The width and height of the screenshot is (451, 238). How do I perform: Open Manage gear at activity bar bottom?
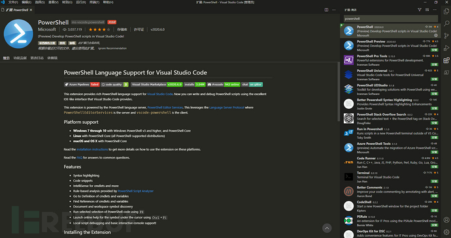pos(446,231)
